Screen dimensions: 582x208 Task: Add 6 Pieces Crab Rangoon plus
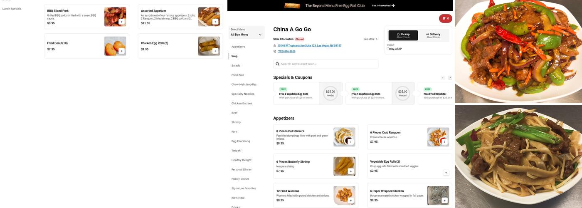click(444, 142)
